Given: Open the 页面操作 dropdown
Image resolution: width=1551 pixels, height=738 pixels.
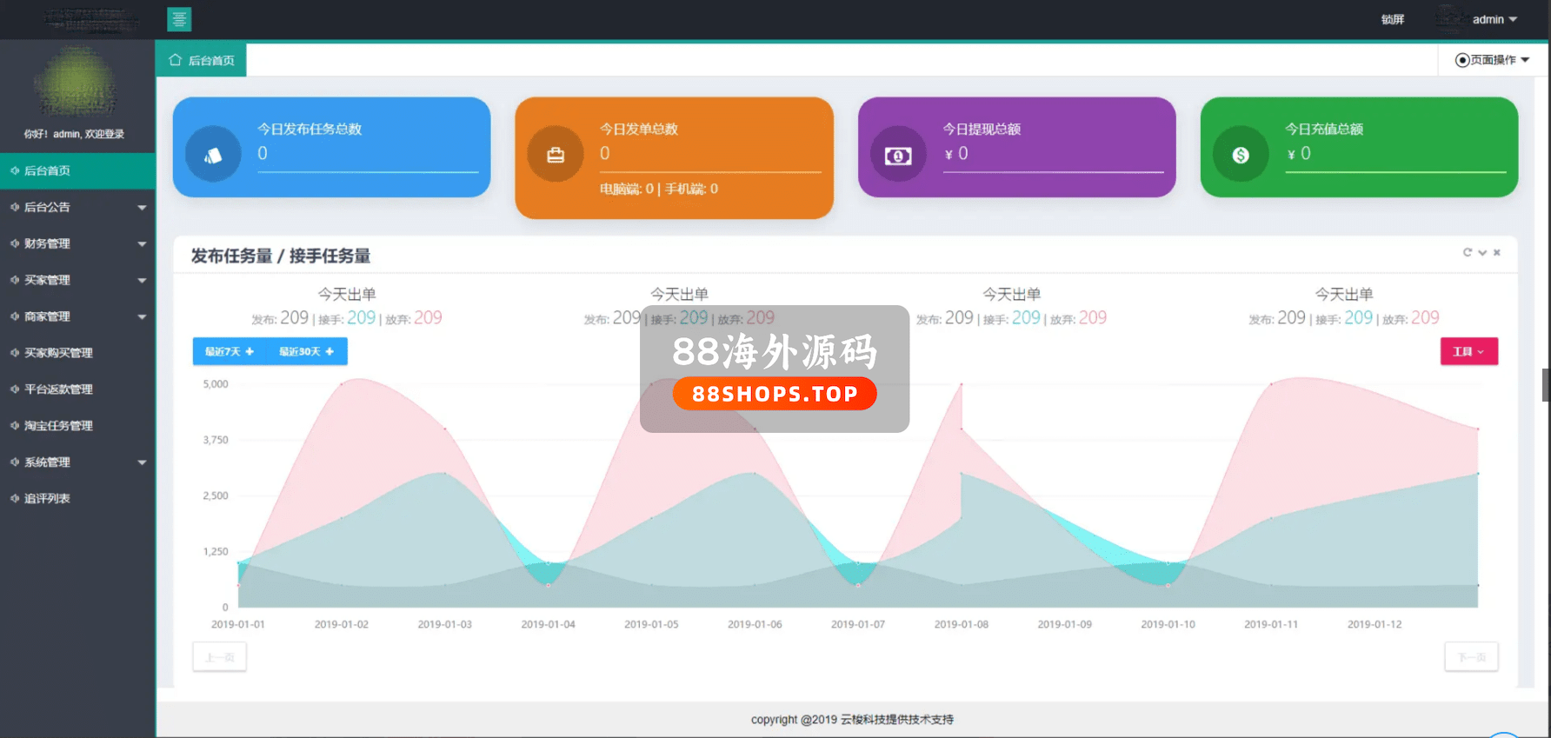Looking at the screenshot, I should pyautogui.click(x=1493, y=60).
